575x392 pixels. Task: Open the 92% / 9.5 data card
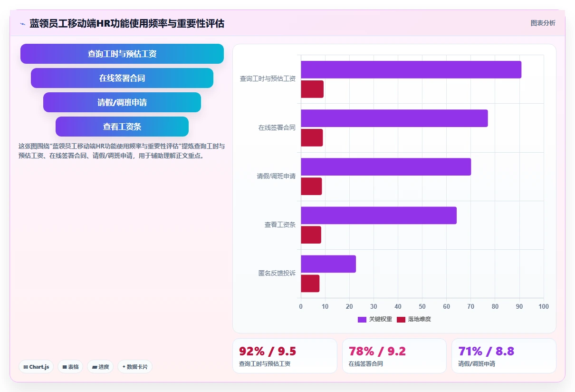[285, 356]
